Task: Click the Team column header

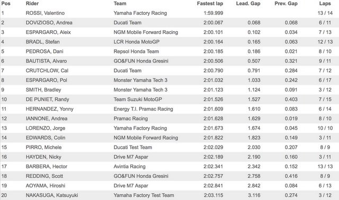Action: click(x=120, y=4)
